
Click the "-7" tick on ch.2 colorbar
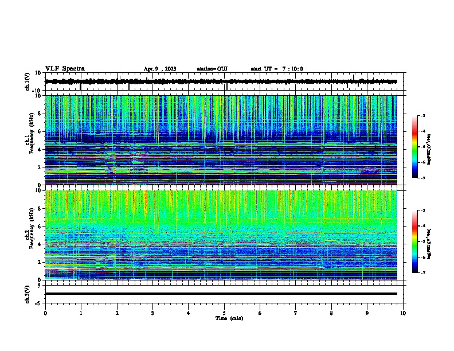pos(422,272)
